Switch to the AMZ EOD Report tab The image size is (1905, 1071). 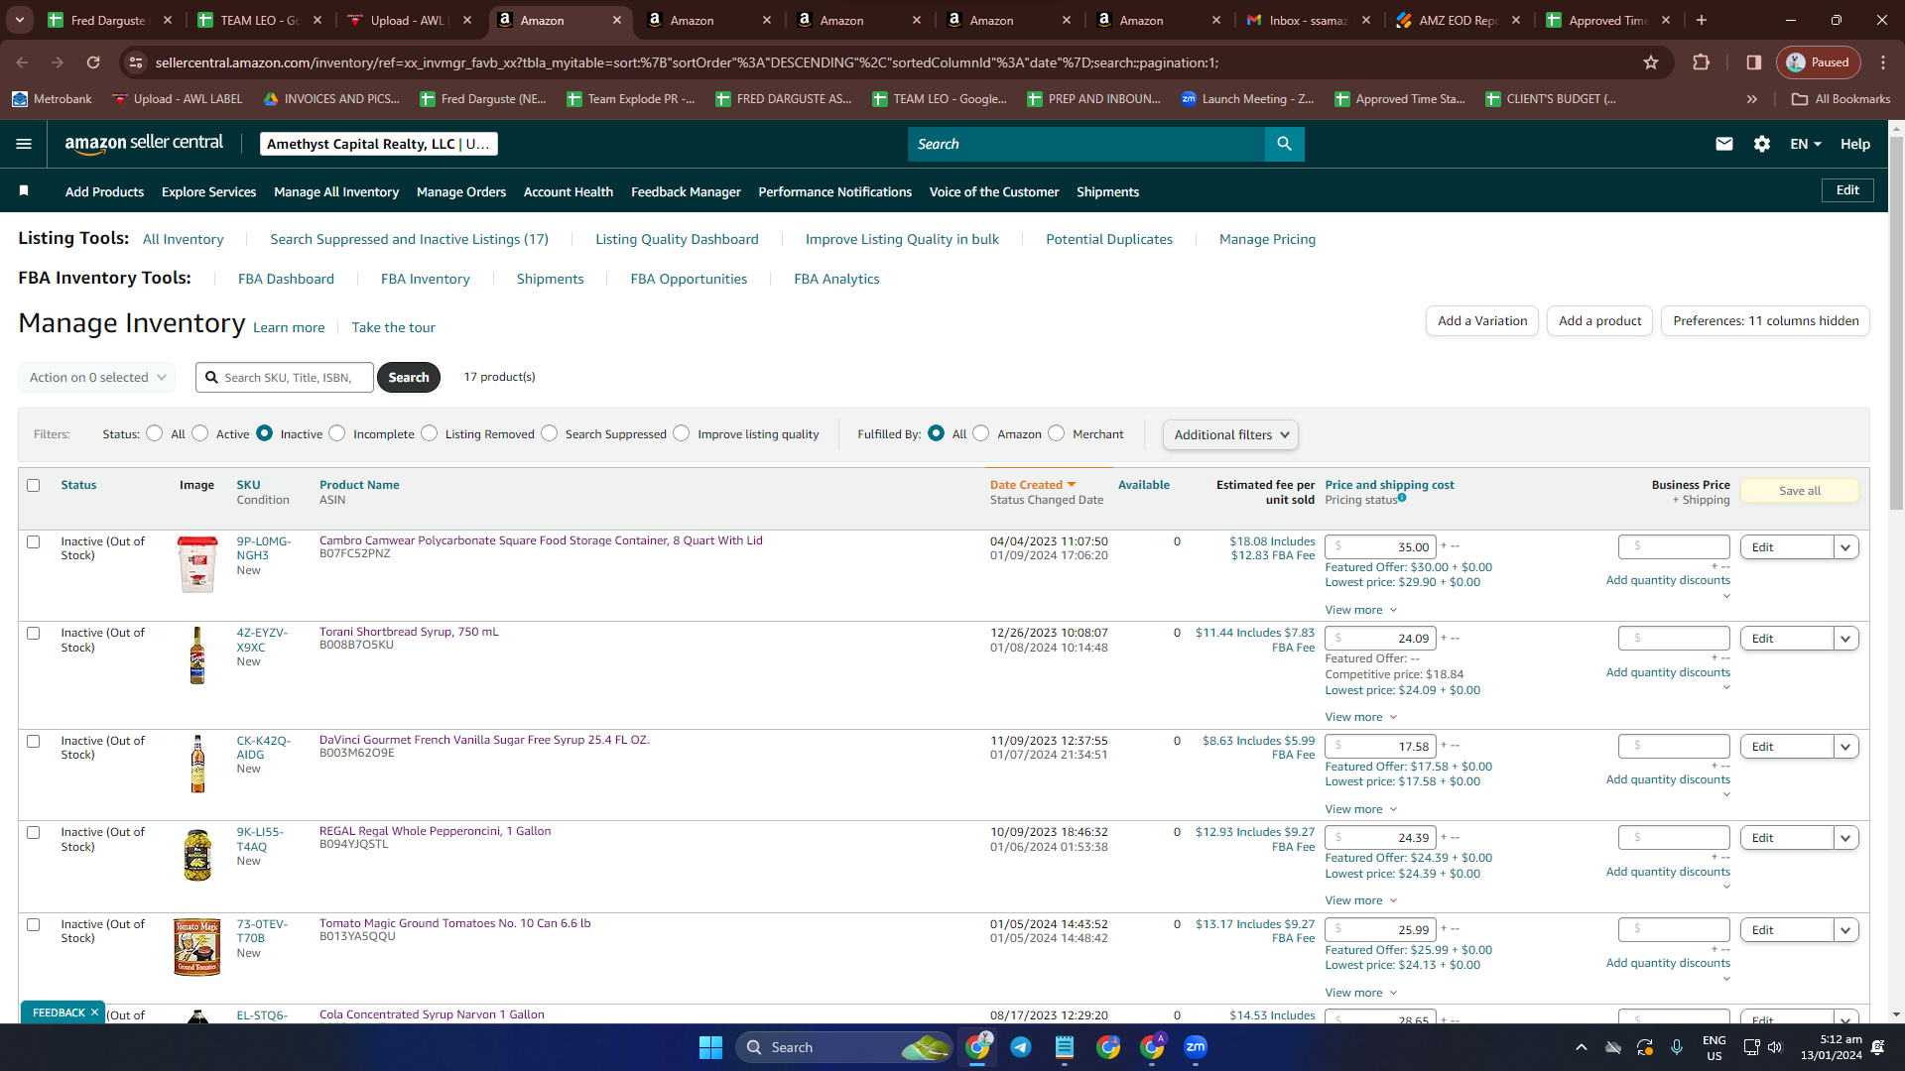1459,20
